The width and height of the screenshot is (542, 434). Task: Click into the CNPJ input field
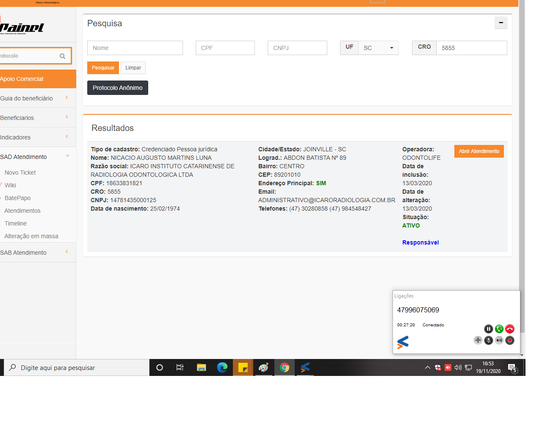[x=297, y=48]
